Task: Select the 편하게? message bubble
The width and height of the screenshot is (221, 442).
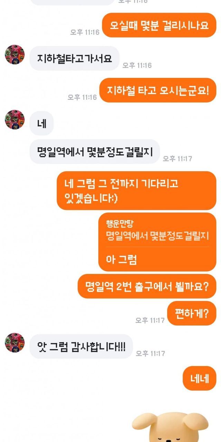Action: 192,314
